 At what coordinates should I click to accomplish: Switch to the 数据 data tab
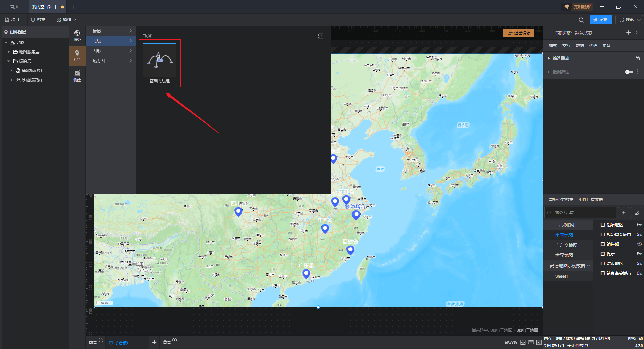click(580, 46)
